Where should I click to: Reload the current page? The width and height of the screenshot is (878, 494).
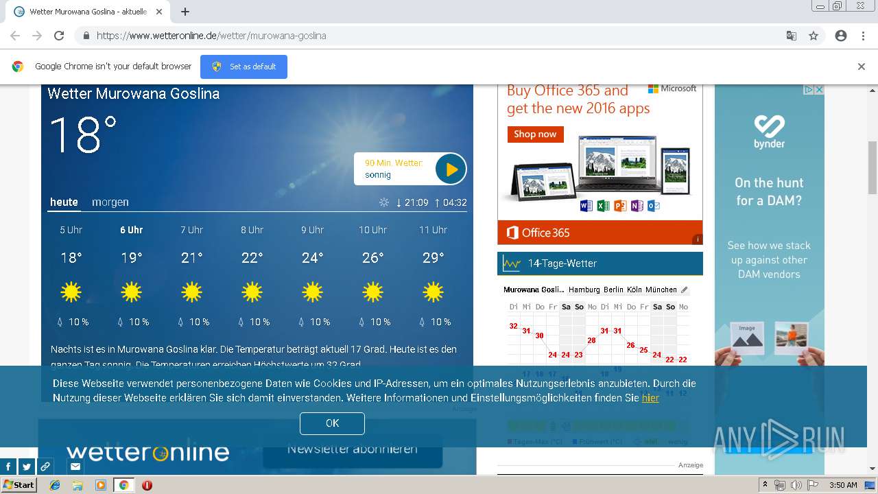click(x=59, y=36)
